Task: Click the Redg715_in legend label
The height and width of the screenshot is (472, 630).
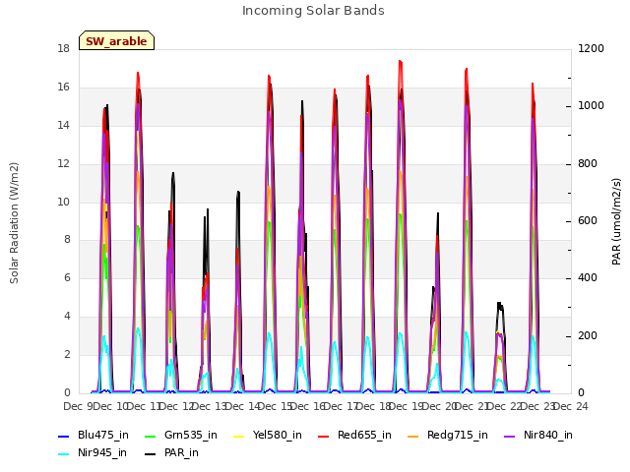Action: (458, 435)
